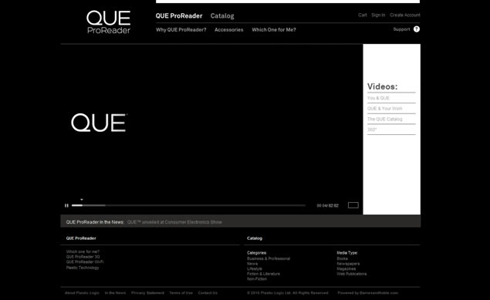490x300 pixels.
Task: Open Why QUE ProReader? menu item
Action: [x=181, y=29]
